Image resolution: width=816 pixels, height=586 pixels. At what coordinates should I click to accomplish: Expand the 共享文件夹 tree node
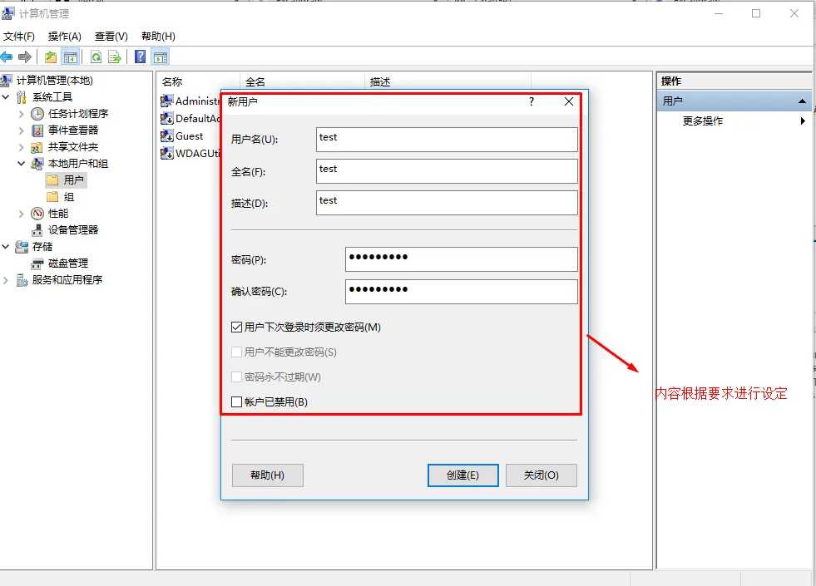pos(22,147)
